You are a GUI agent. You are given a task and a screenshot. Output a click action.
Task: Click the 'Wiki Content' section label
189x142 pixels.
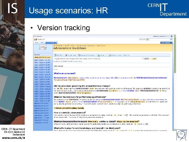click(59, 66)
